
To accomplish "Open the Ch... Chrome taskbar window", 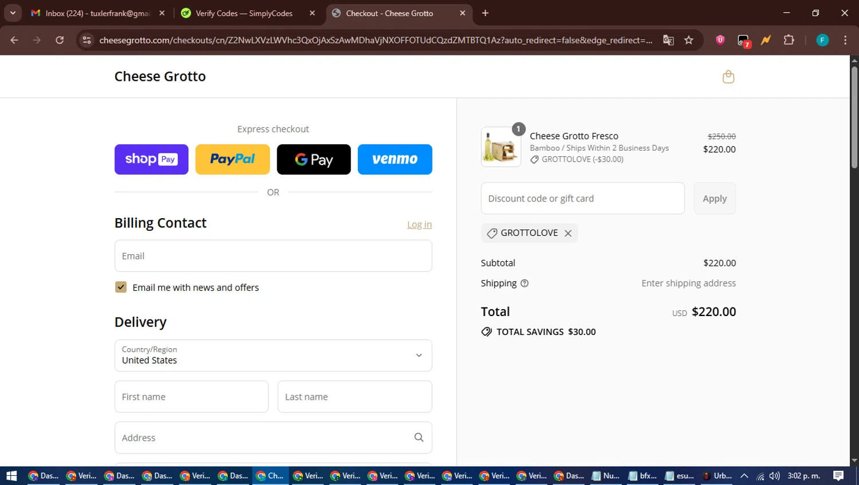I will point(270,476).
